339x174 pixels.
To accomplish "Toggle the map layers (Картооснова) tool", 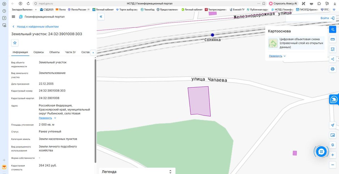I will 333,29.
